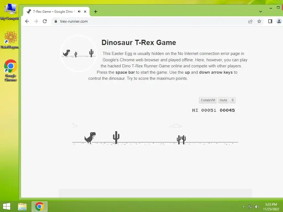Viewport: 283px width, 212px height.
Task: Click the browser forward arrow
Action: point(36,21)
